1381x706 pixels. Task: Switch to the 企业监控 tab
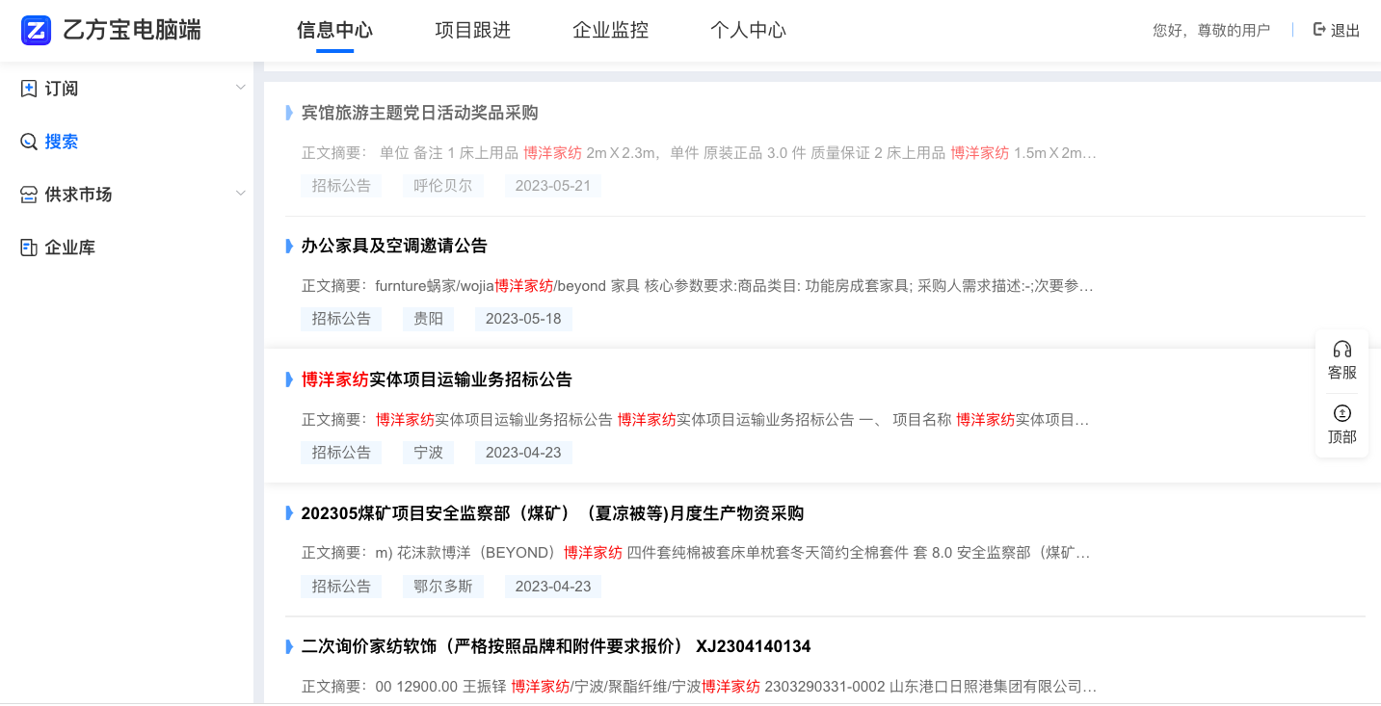pyautogui.click(x=610, y=30)
